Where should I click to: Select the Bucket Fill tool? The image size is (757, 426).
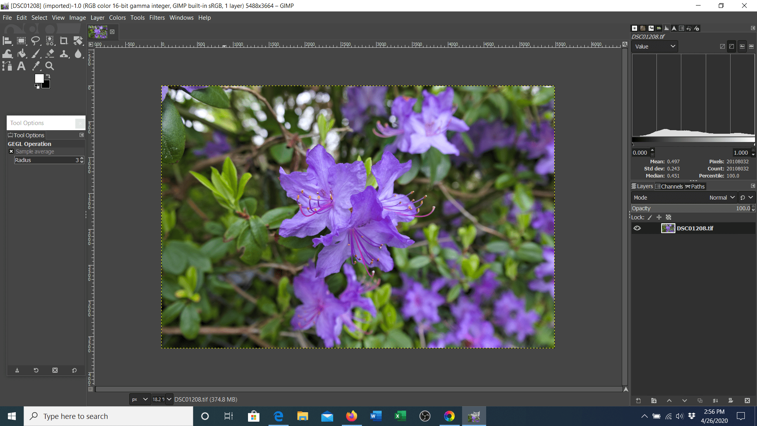tap(21, 54)
